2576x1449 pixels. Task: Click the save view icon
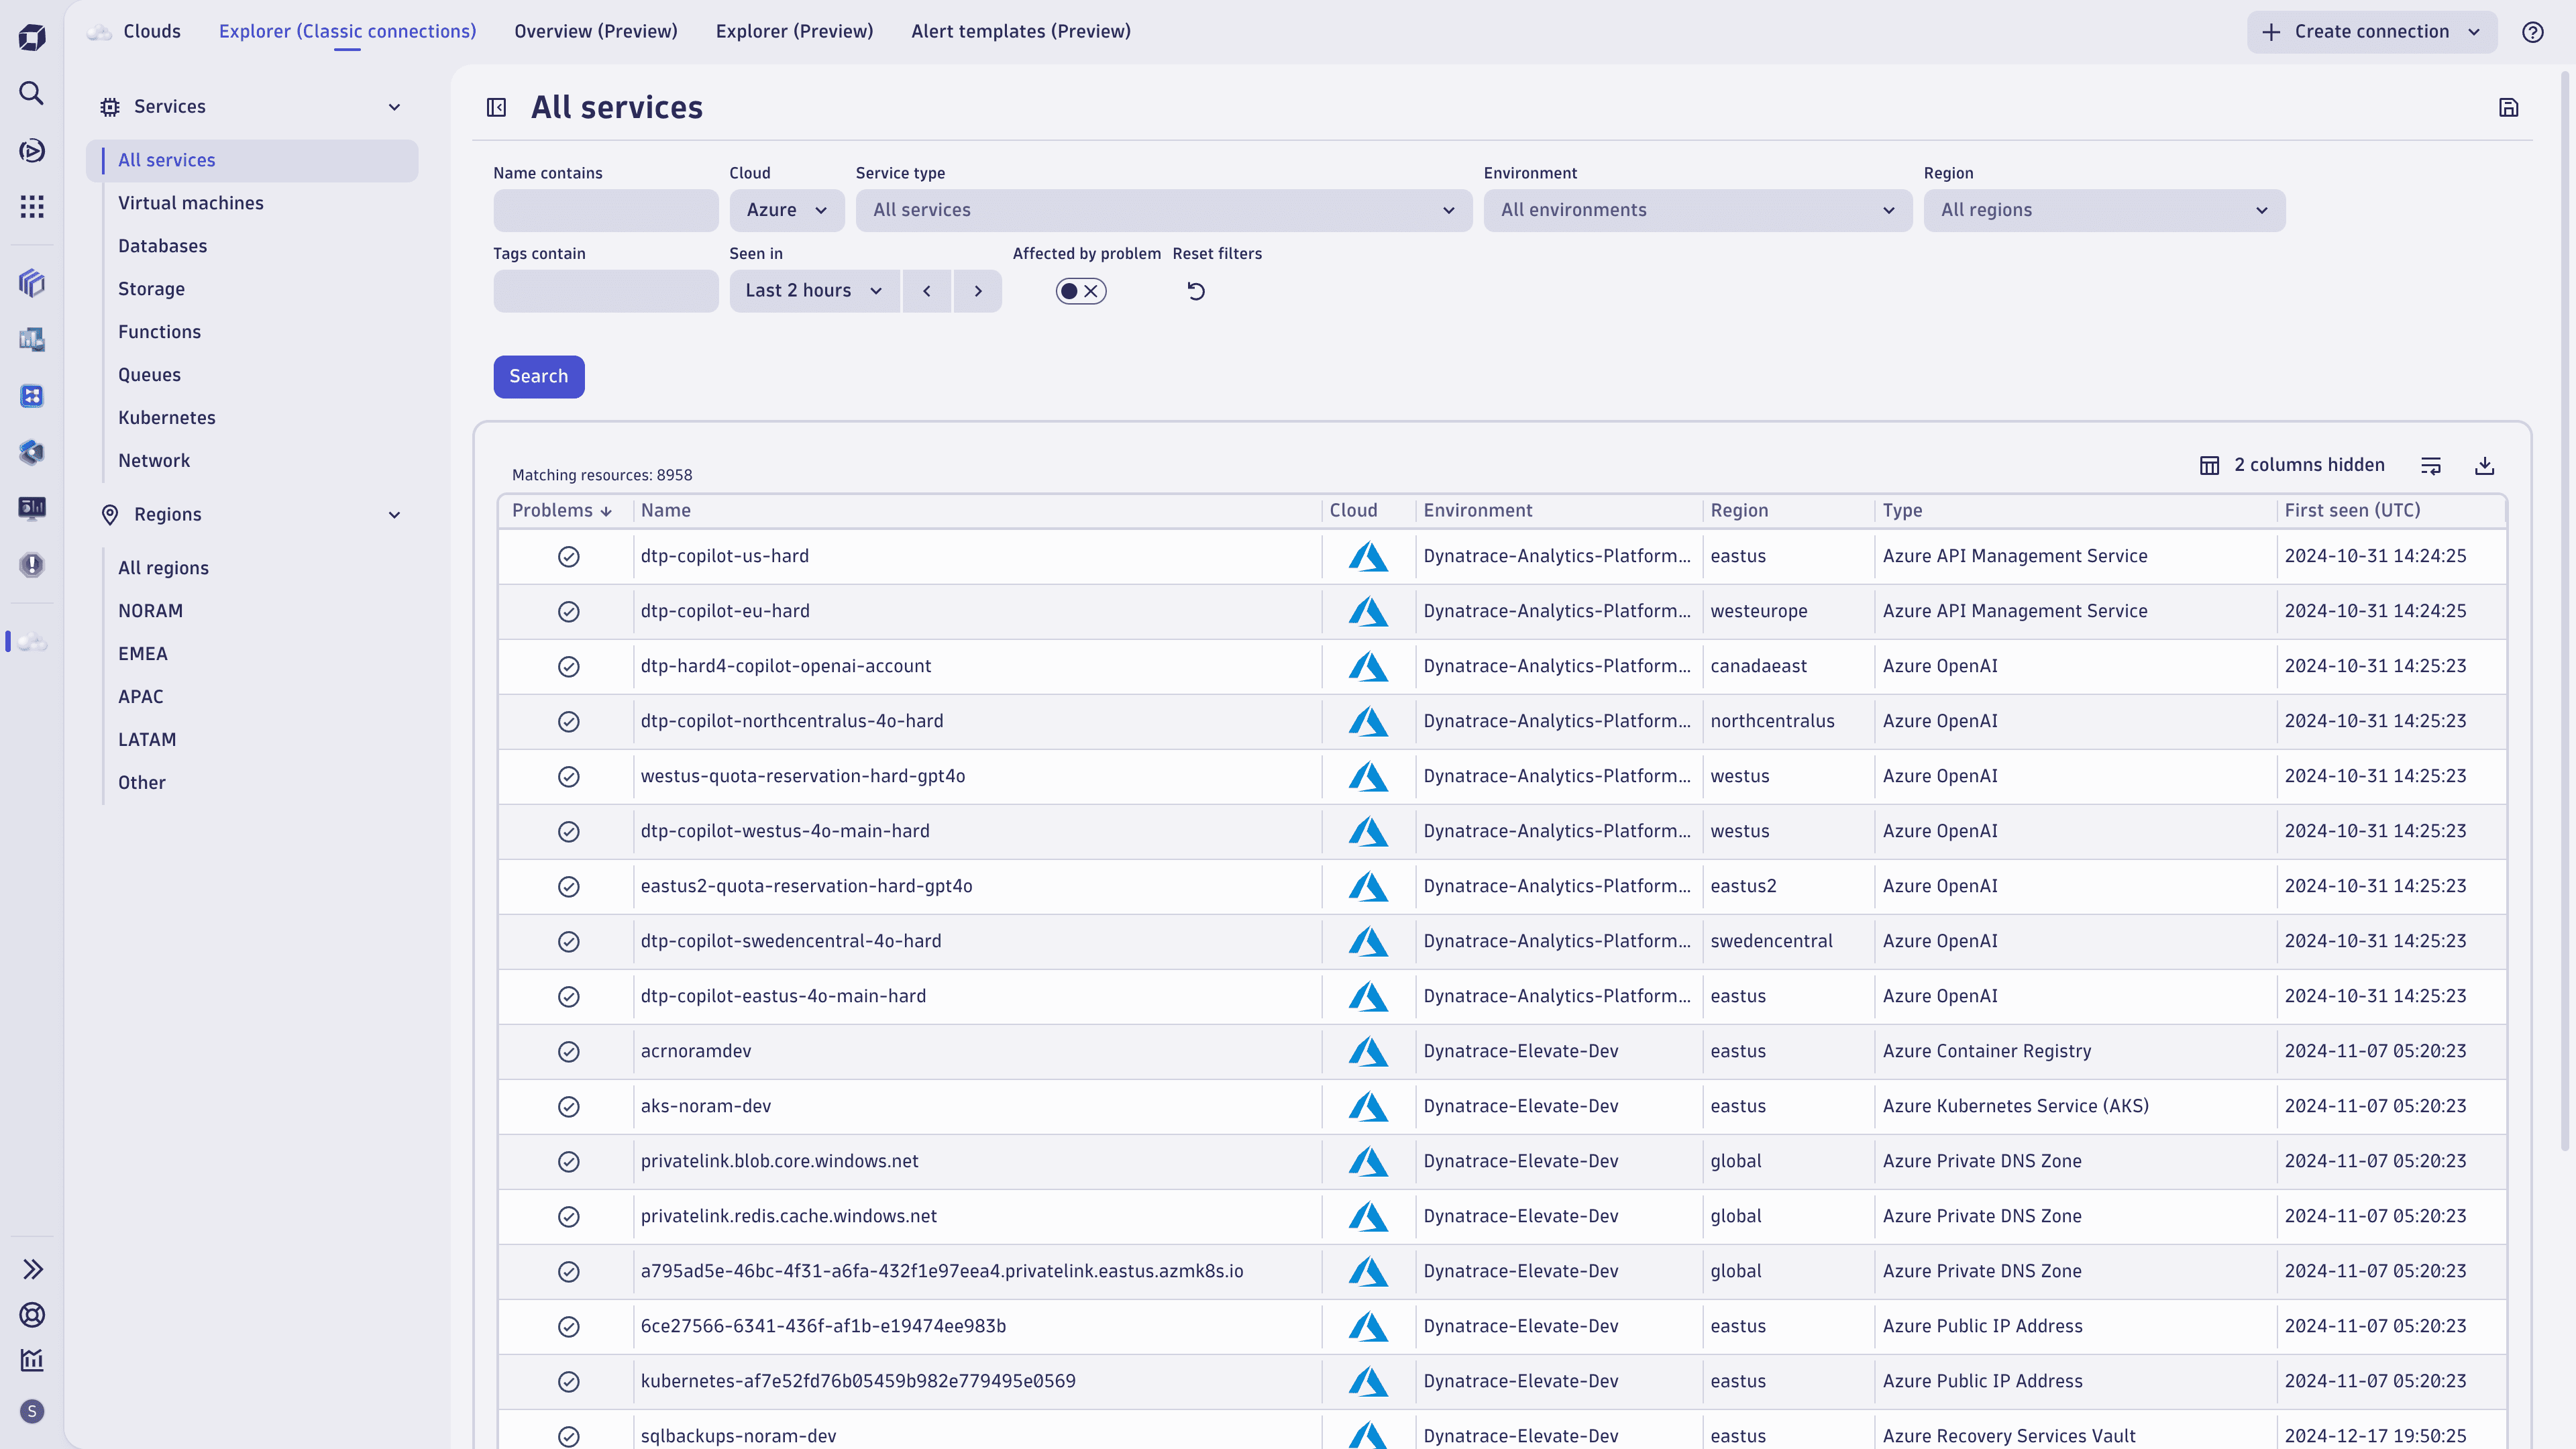point(2508,107)
